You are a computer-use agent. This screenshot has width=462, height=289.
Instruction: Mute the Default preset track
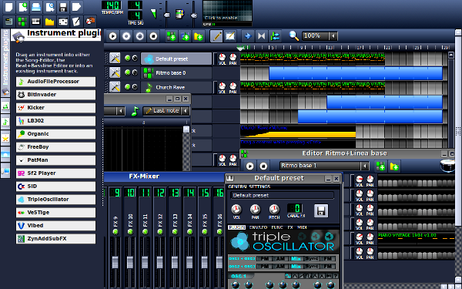coord(127,58)
